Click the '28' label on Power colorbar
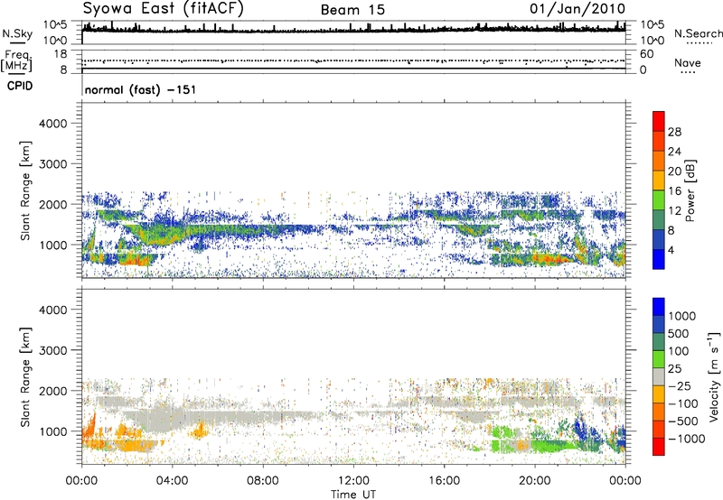723x500 pixels. click(x=674, y=132)
